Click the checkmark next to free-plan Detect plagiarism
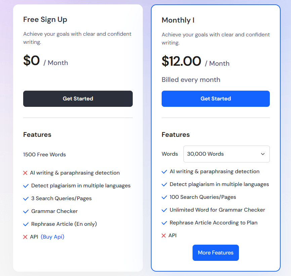This screenshot has width=291, height=276. tap(26, 186)
